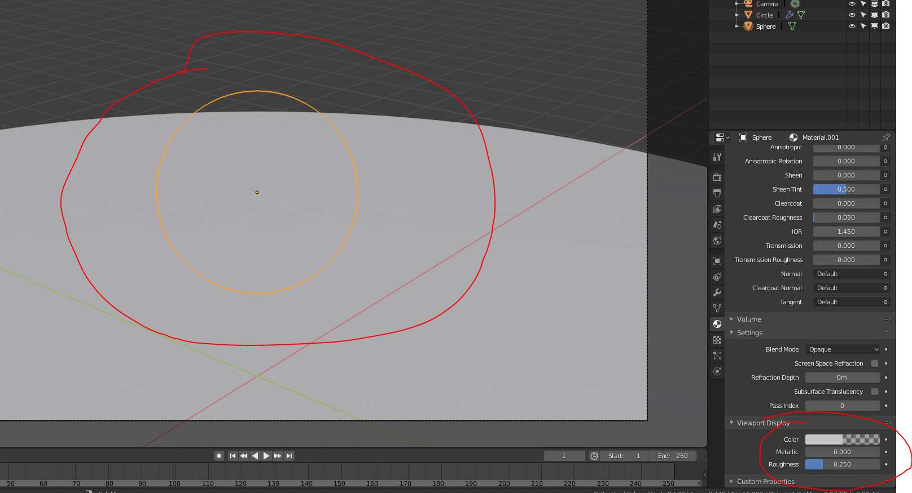Toggle selectability arrow for Sphere
The height and width of the screenshot is (493, 912).
863,26
